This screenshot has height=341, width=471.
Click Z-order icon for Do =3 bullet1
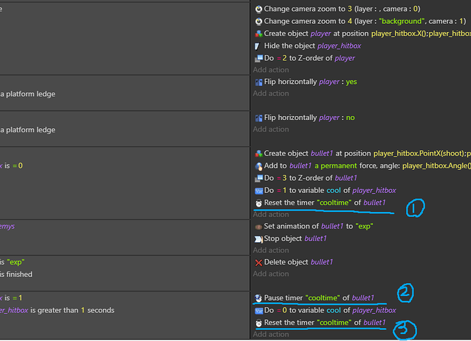(258, 178)
